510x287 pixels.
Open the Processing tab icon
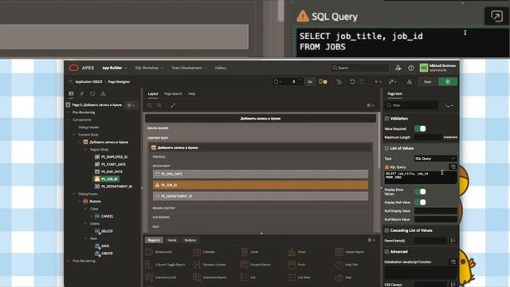point(92,94)
